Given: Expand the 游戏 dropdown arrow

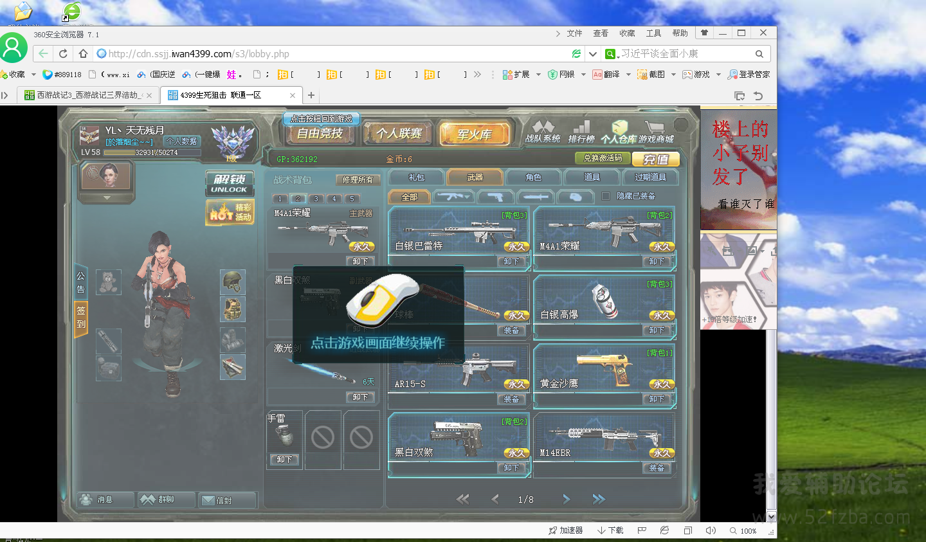Looking at the screenshot, I should (x=718, y=75).
